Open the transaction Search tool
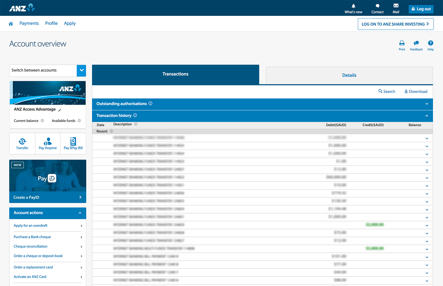Screen dimensions: 443x286 [x=387, y=91]
